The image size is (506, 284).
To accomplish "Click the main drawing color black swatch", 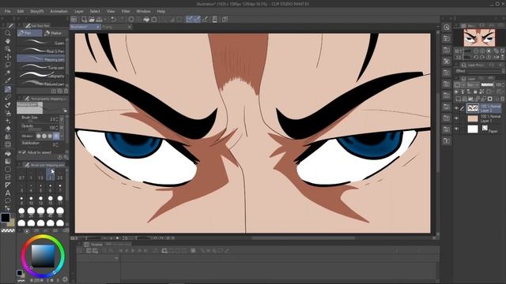I will coord(5,218).
